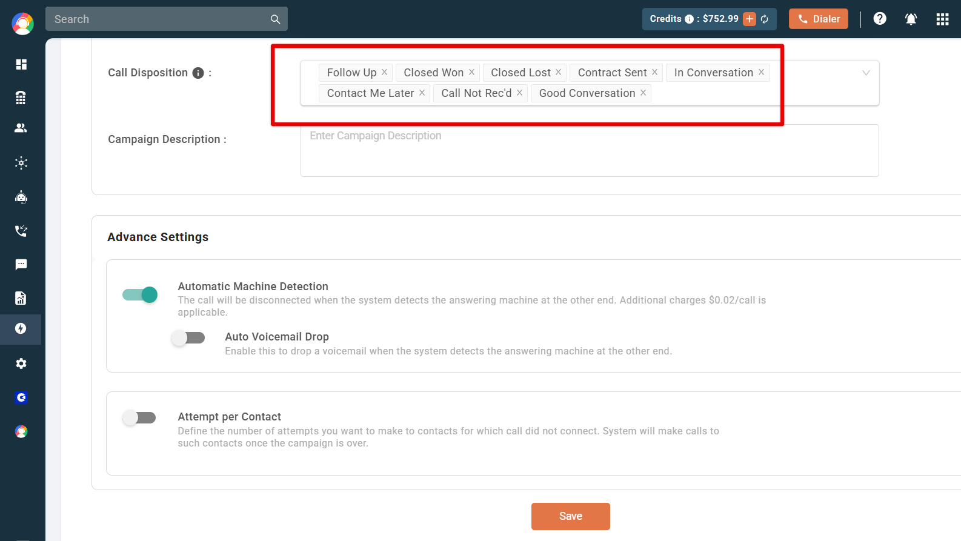This screenshot has width=961, height=541.
Task: Open the settings gear icon in sidebar
Action: click(x=21, y=363)
